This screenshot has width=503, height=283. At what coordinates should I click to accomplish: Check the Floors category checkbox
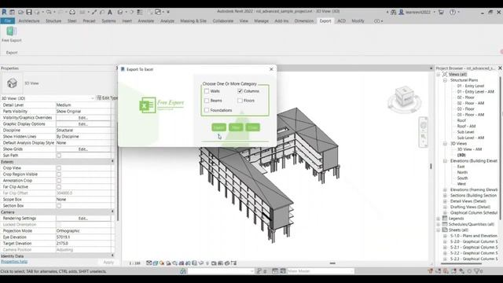[x=240, y=101]
